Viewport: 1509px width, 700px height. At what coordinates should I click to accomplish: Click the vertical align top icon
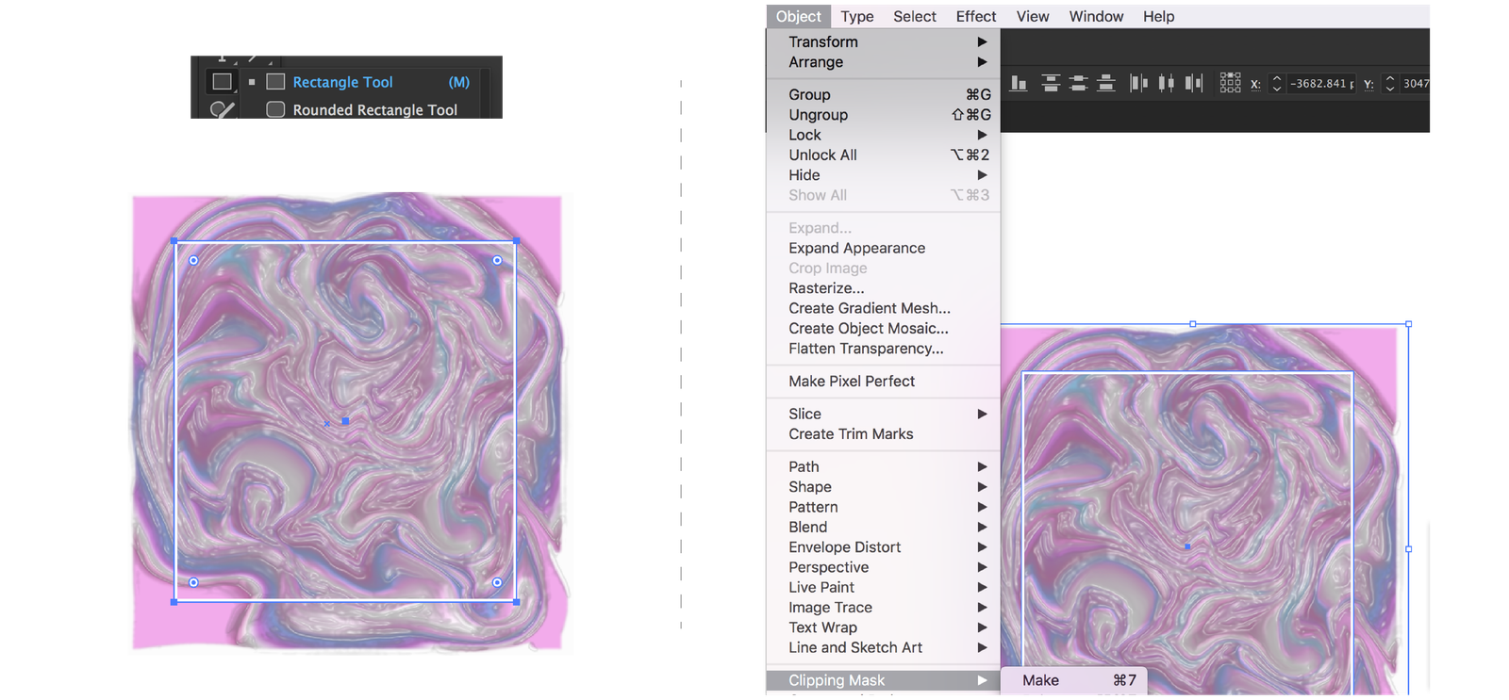click(1051, 83)
